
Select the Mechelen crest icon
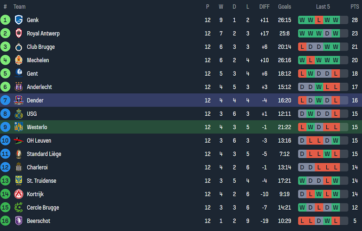[x=19, y=60]
